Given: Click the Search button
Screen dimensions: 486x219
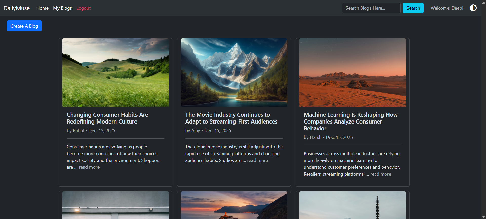Looking at the screenshot, I should [413, 8].
